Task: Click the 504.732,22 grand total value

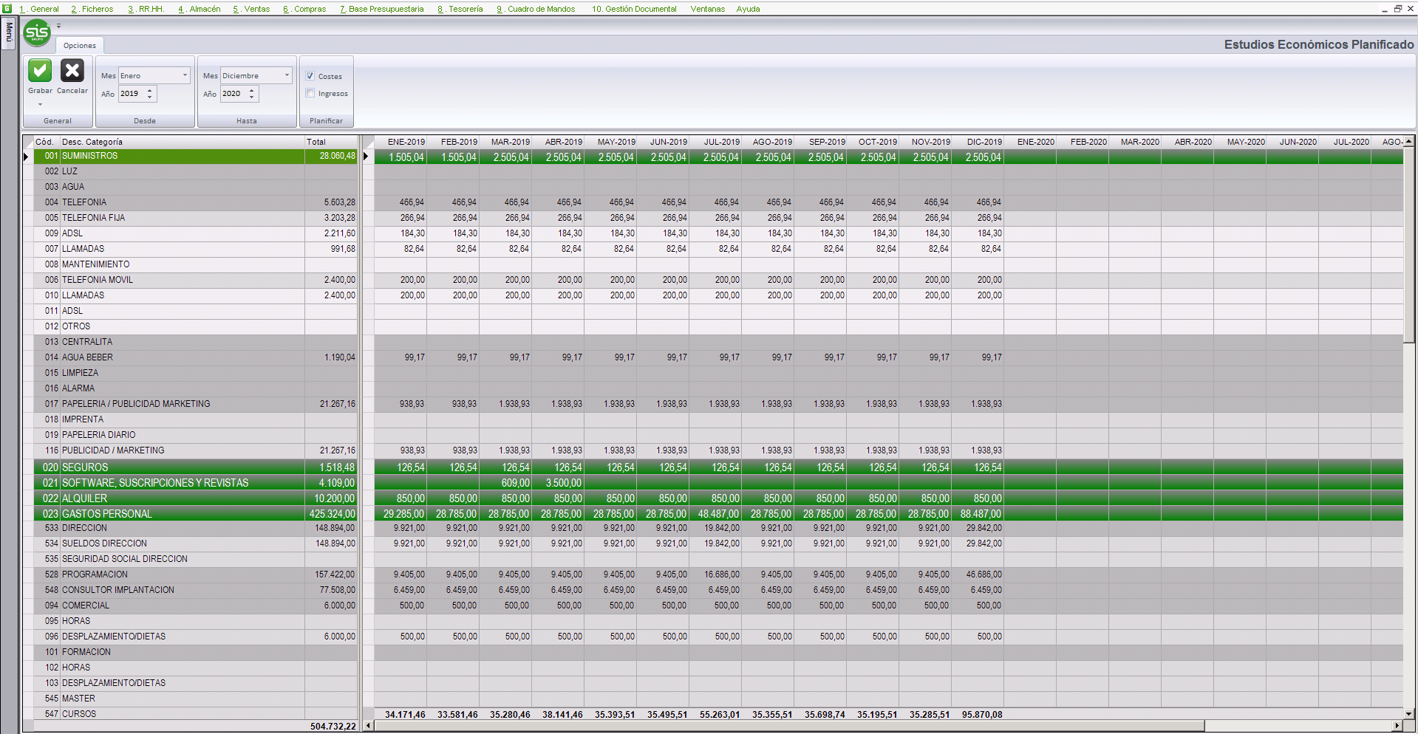Action: [333, 727]
